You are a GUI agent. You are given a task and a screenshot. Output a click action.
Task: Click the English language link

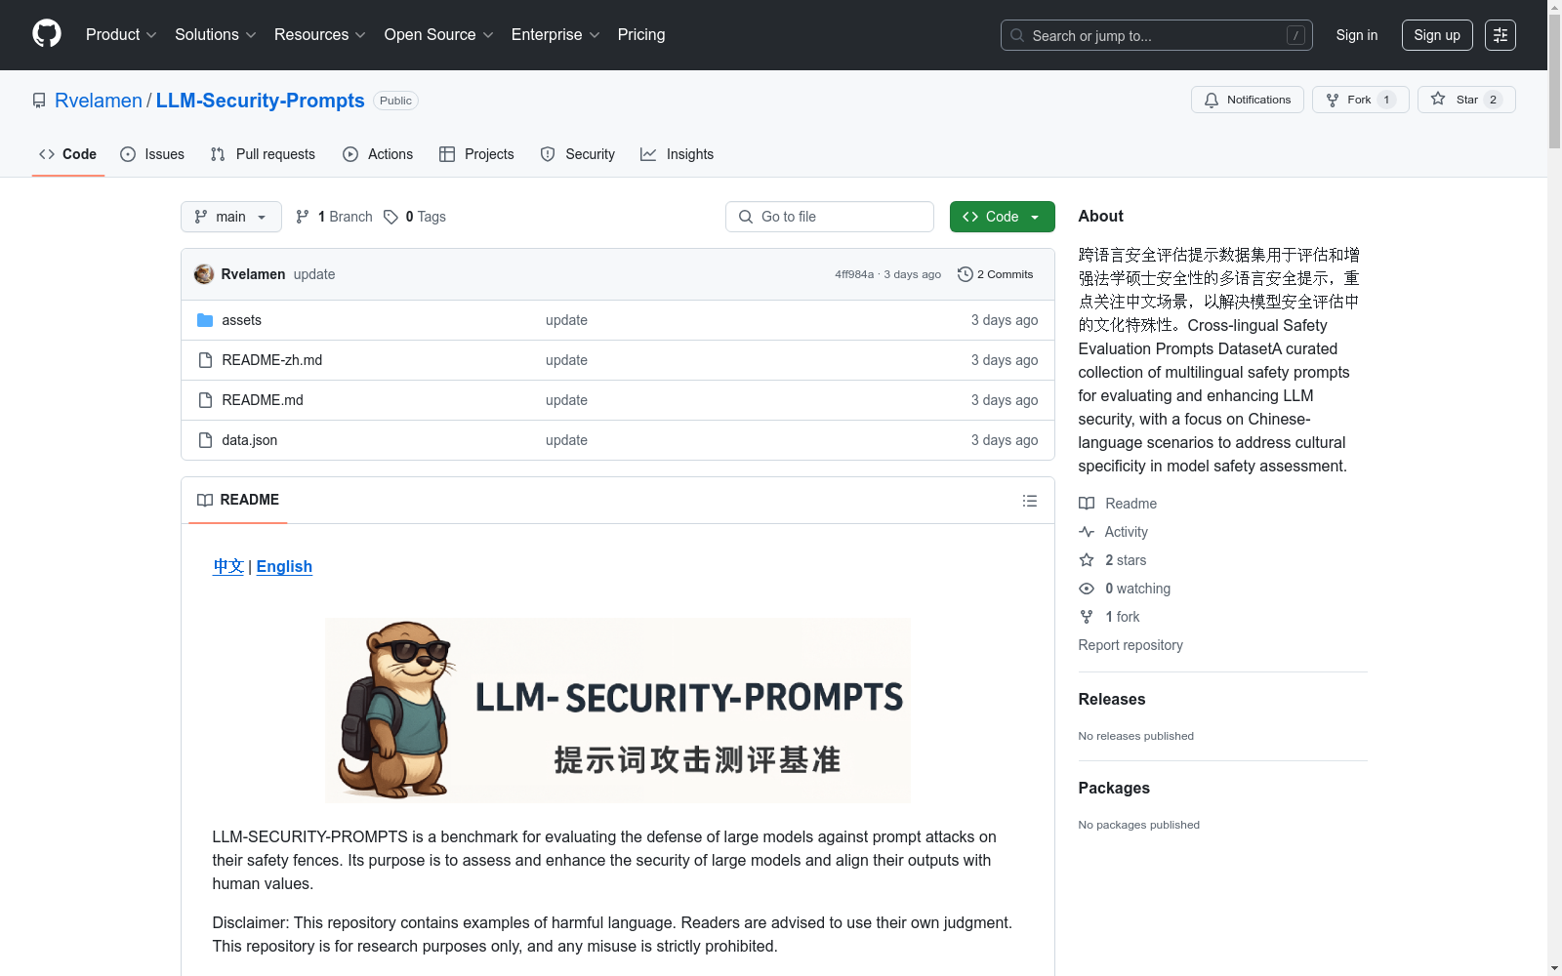284,566
